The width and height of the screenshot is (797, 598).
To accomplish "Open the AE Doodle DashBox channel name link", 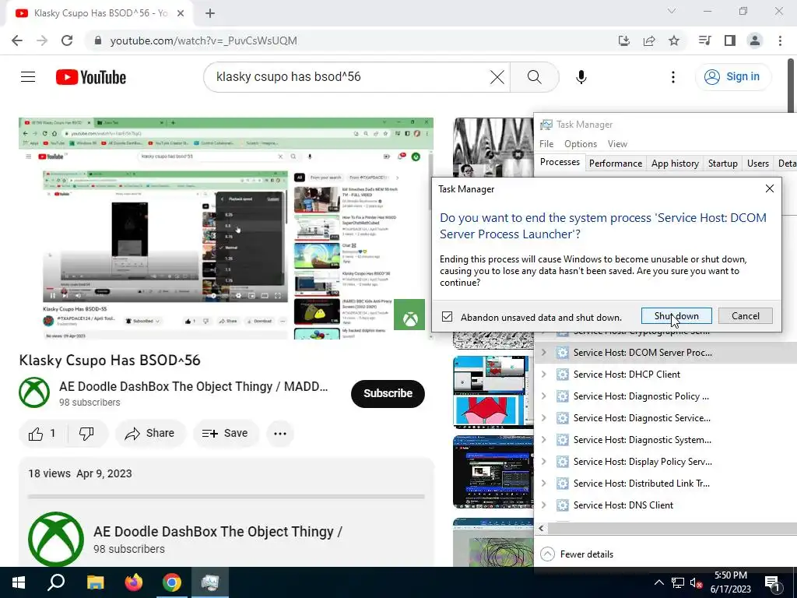I will pos(193,386).
